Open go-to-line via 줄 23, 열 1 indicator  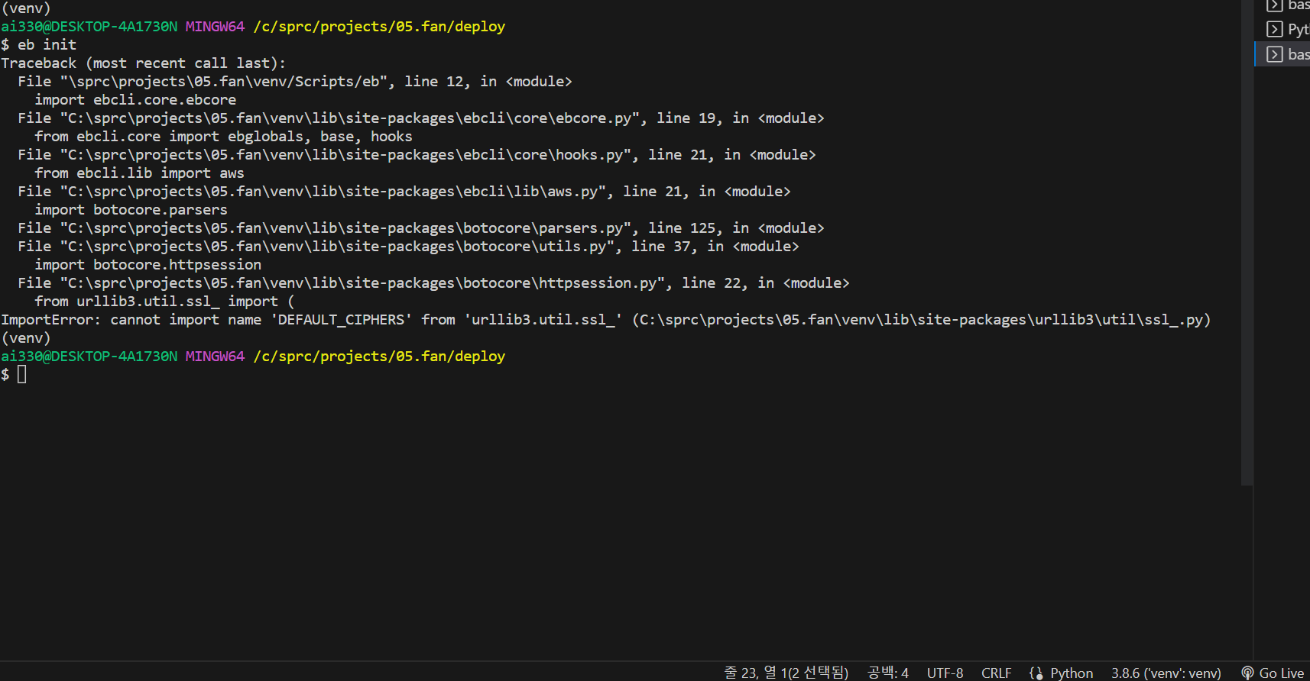(x=786, y=673)
